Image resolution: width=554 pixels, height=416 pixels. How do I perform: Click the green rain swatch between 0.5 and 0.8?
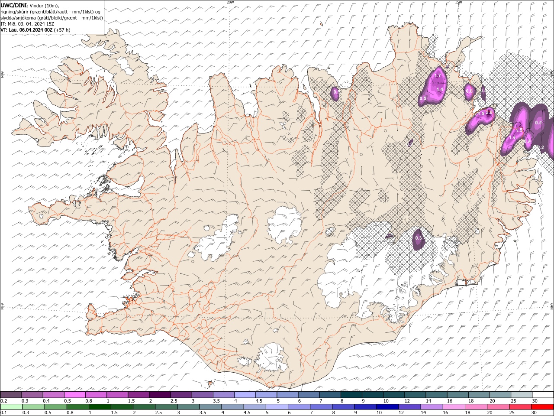tap(56, 407)
